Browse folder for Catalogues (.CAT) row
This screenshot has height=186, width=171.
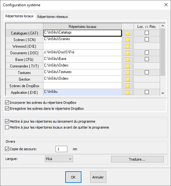pyautogui.click(x=128, y=33)
